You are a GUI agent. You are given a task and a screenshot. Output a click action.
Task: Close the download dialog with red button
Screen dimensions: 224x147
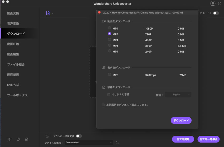pyautogui.click(x=99, y=12)
